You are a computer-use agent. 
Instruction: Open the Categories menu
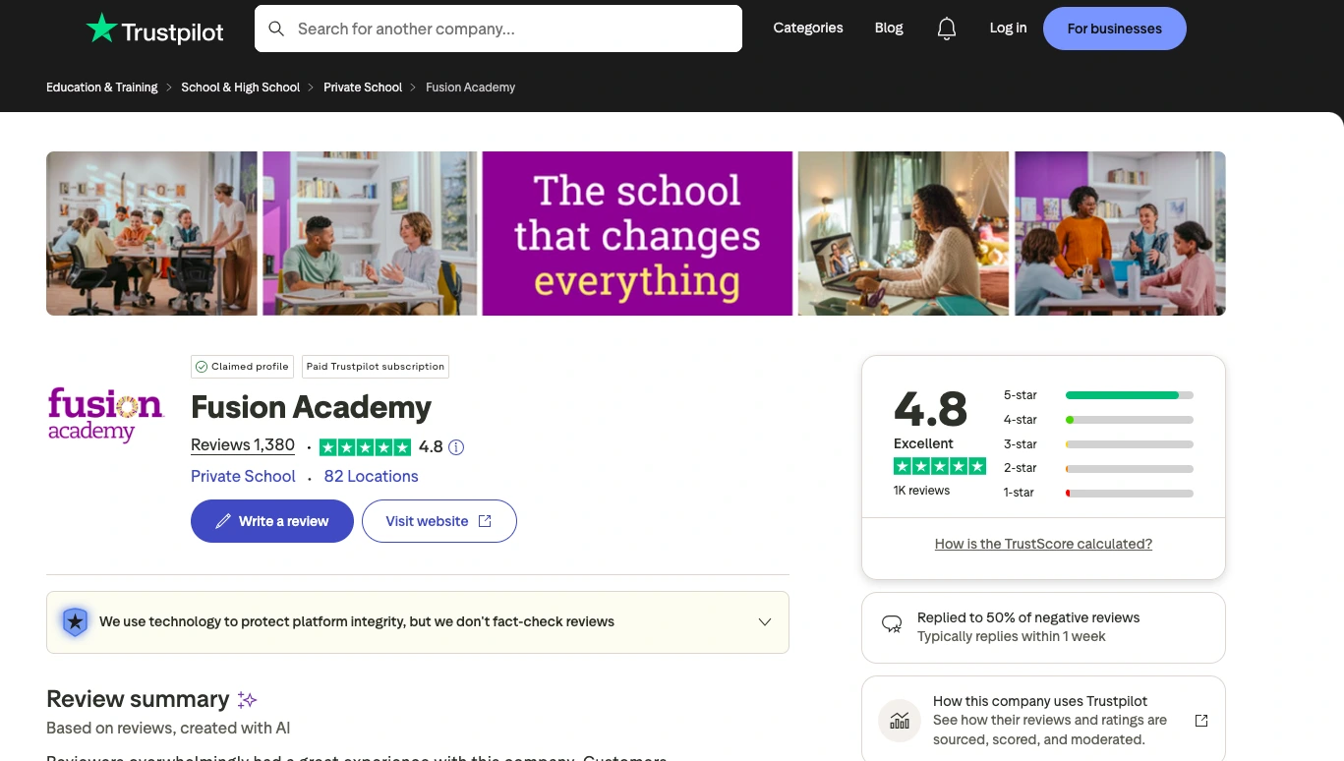[x=807, y=28]
